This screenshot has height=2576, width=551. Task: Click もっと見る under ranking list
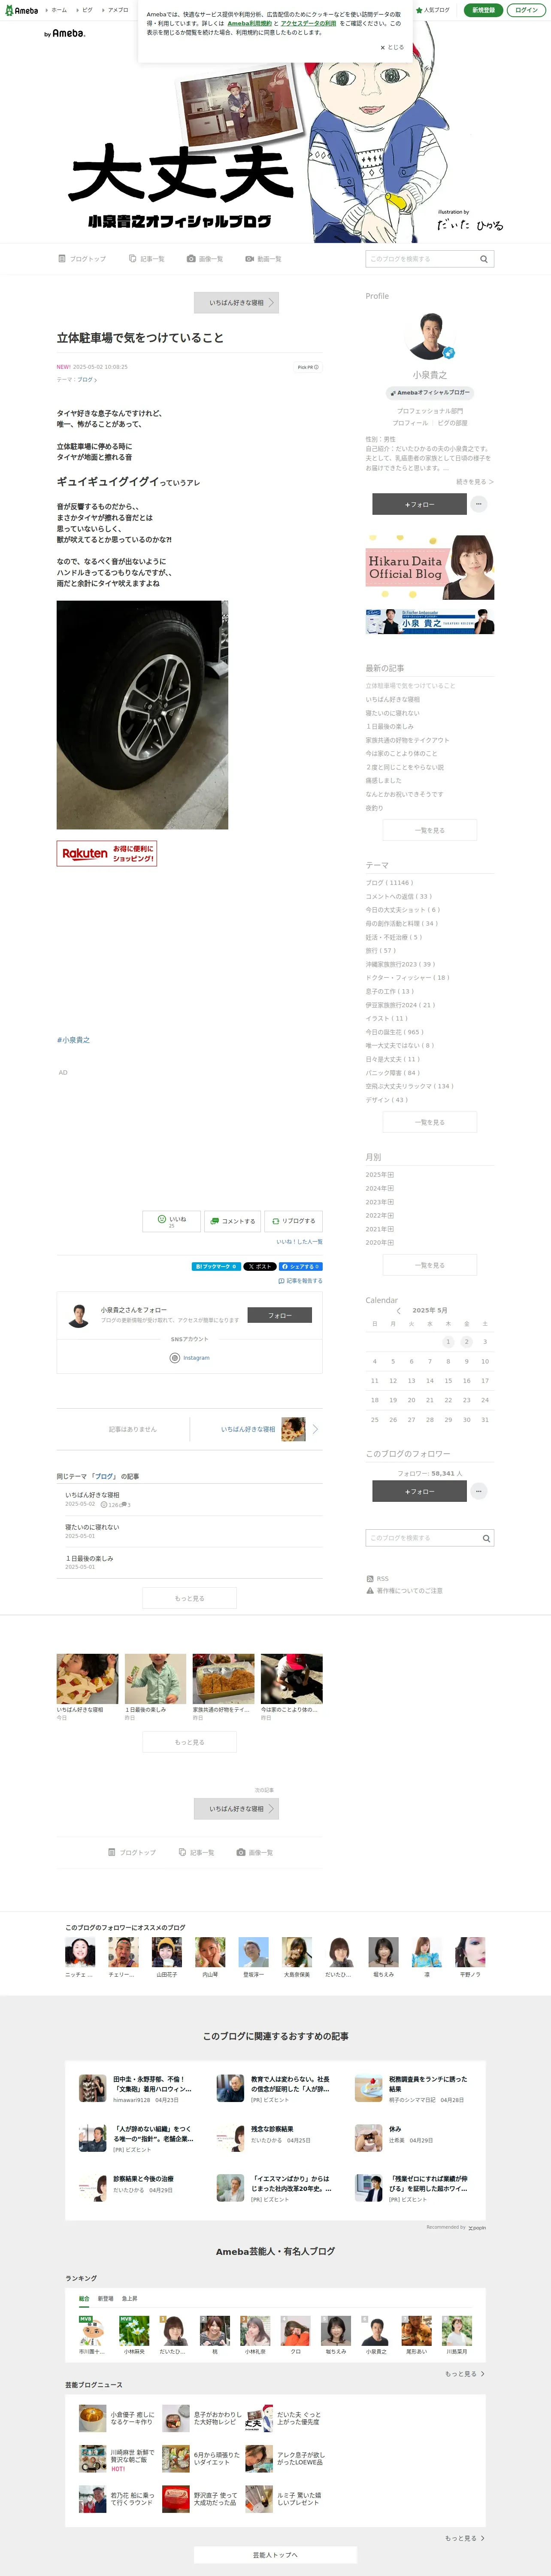(x=465, y=2374)
